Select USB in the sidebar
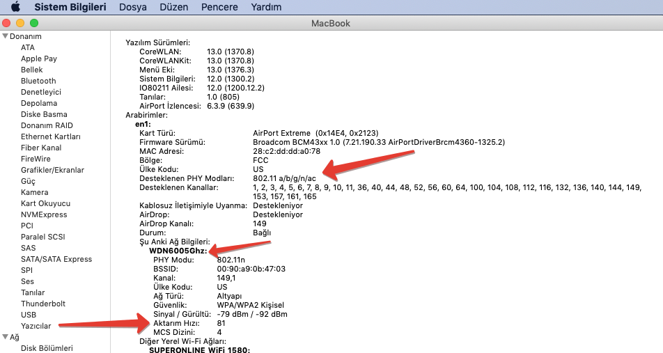This screenshot has height=353, width=663. coord(29,315)
